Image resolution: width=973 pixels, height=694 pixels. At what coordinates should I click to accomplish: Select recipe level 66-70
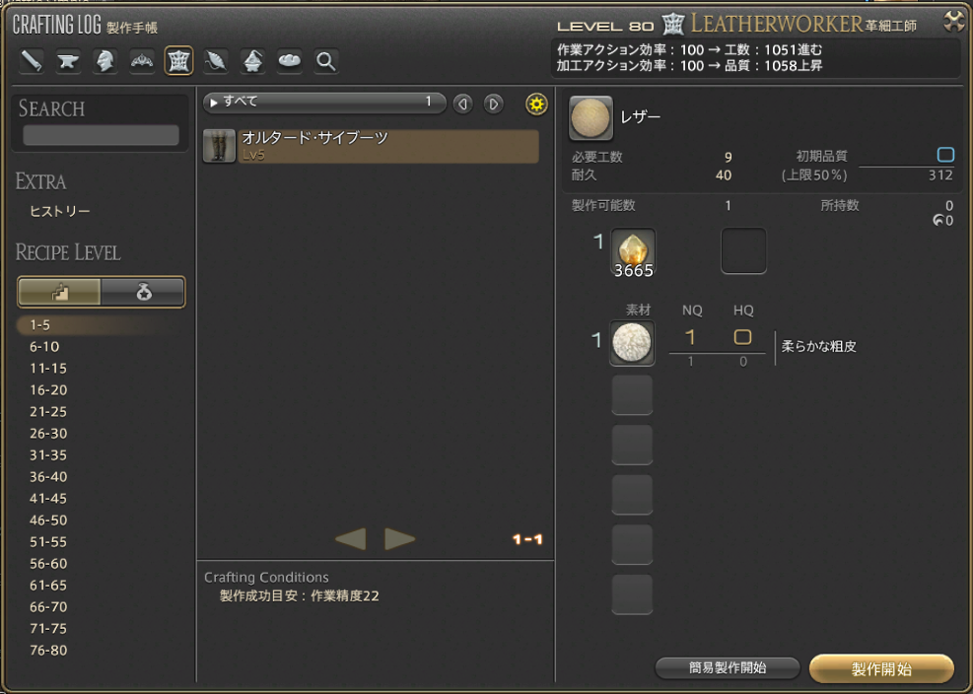(x=47, y=607)
